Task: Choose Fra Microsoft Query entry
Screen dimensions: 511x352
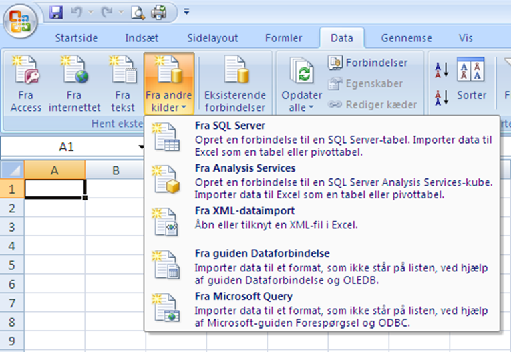Action: tap(322, 309)
